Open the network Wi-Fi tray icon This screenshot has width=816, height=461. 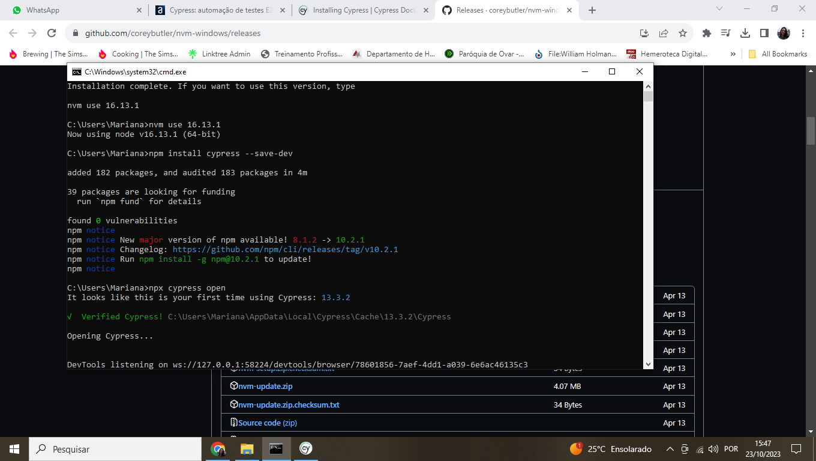click(x=700, y=449)
